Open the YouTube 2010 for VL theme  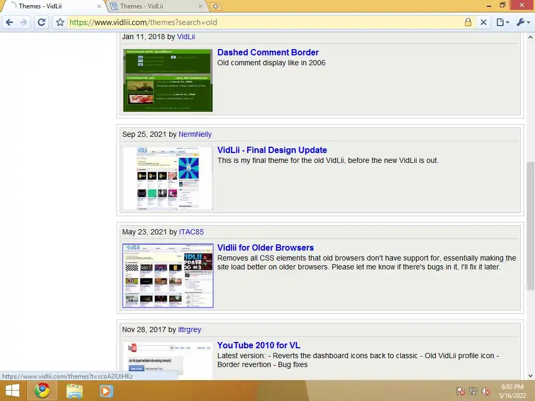point(259,346)
